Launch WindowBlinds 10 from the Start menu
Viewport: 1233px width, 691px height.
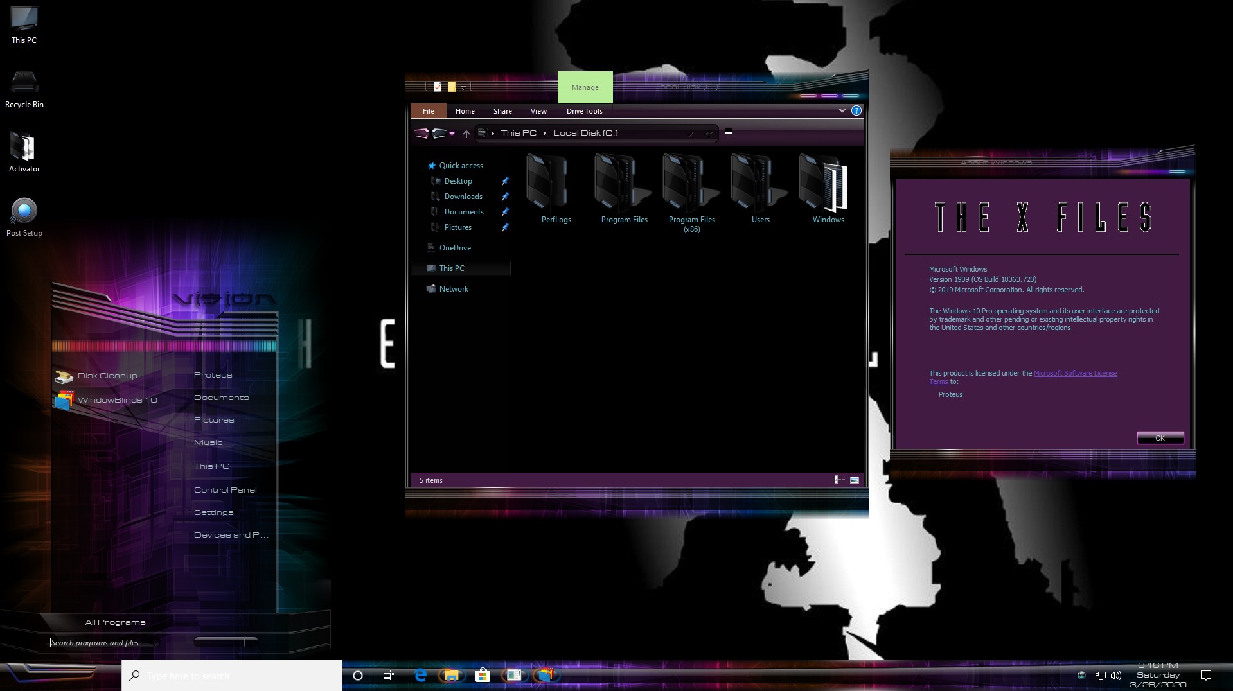tap(106, 400)
